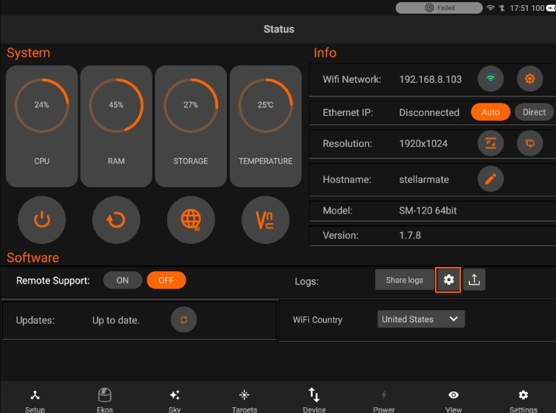
Task: Turn Remote Support OFF
Action: [x=166, y=280]
